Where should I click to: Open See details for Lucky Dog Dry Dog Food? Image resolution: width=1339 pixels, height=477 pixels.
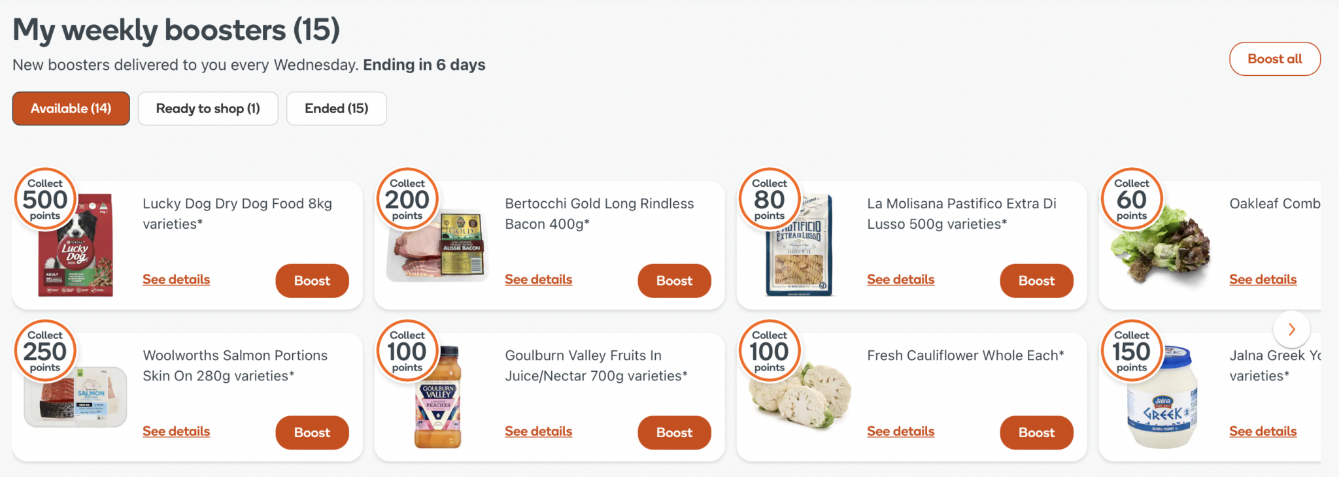[x=176, y=279]
